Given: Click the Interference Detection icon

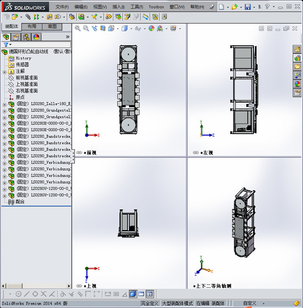Looking at the screenshot, I should point(155,17).
